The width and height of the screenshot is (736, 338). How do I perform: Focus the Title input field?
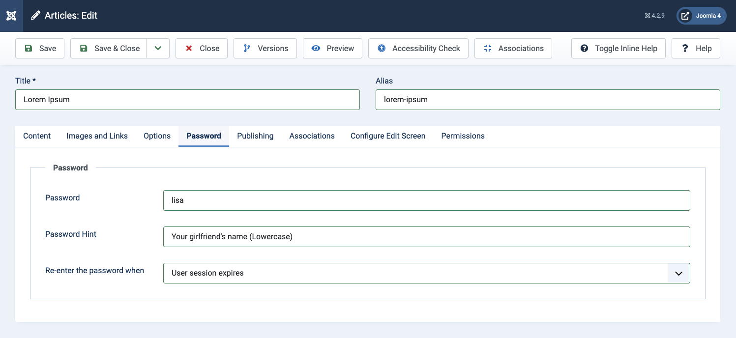[187, 99]
